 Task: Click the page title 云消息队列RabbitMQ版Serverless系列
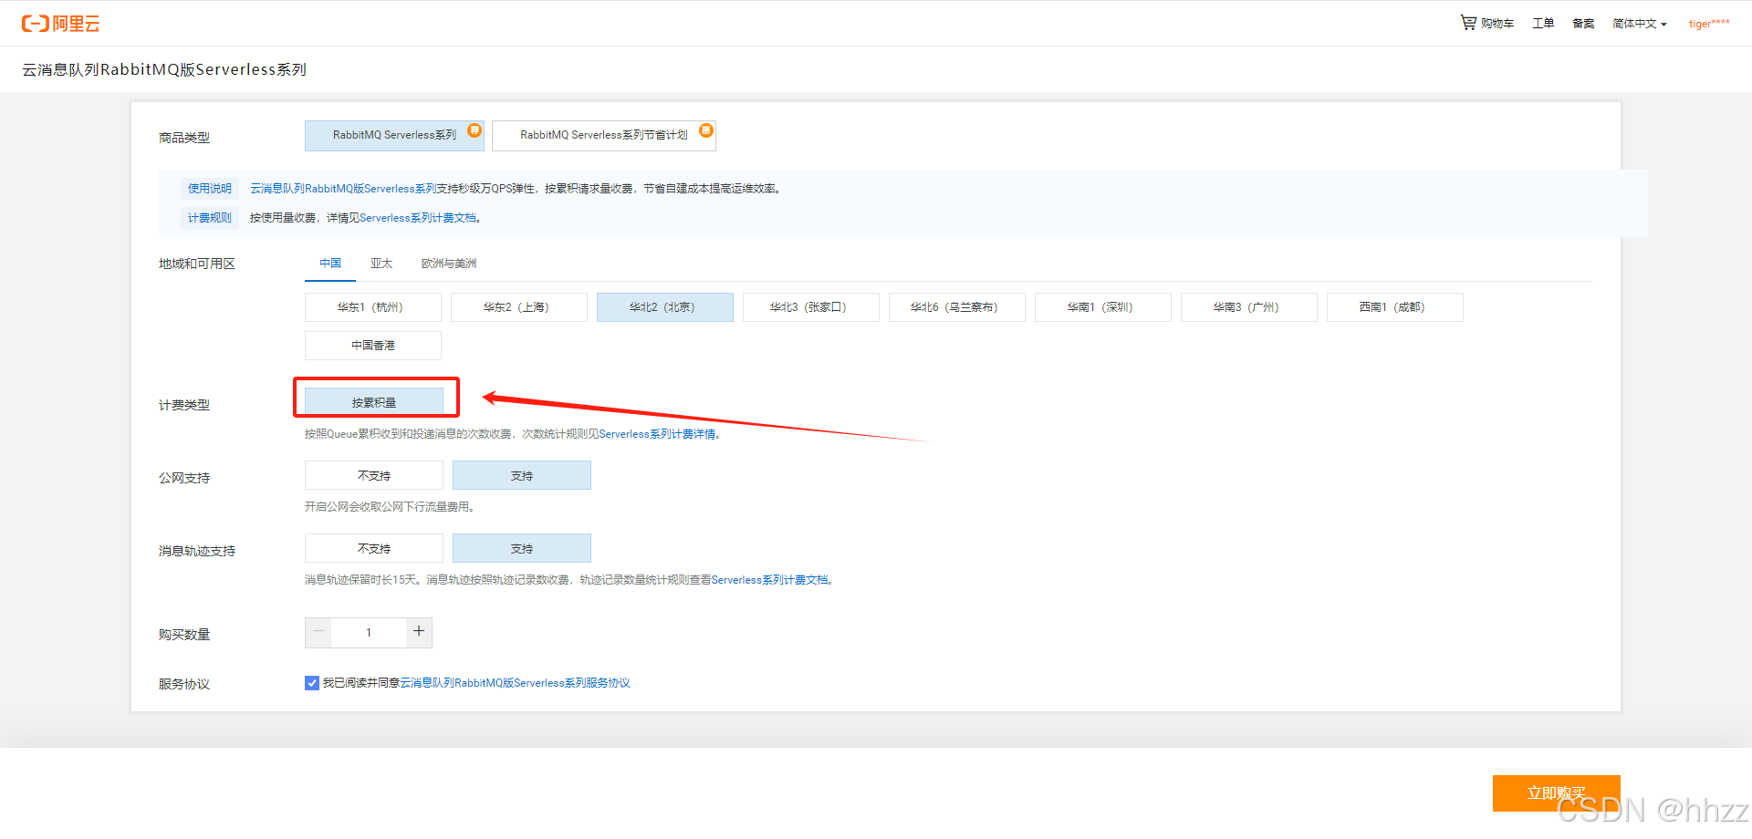164,69
